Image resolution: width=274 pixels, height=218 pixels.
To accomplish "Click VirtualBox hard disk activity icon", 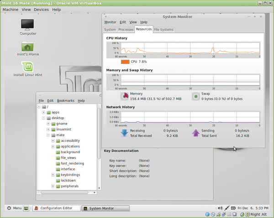I will coord(207,214).
